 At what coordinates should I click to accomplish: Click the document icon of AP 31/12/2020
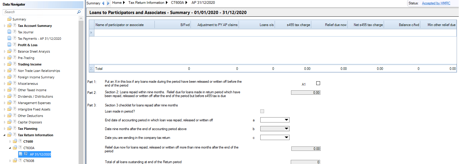[x=21, y=154]
